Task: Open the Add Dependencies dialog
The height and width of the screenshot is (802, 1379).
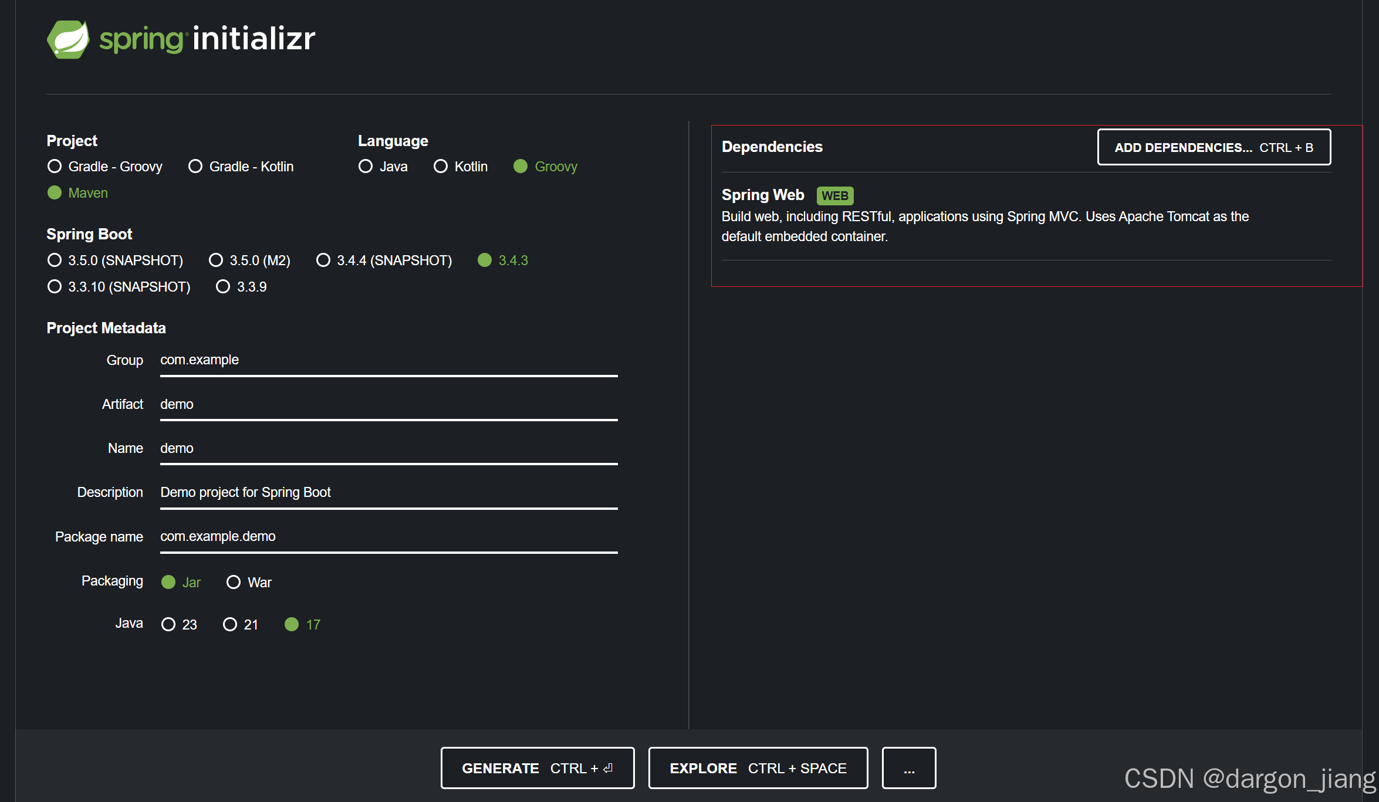Action: click(x=1214, y=147)
